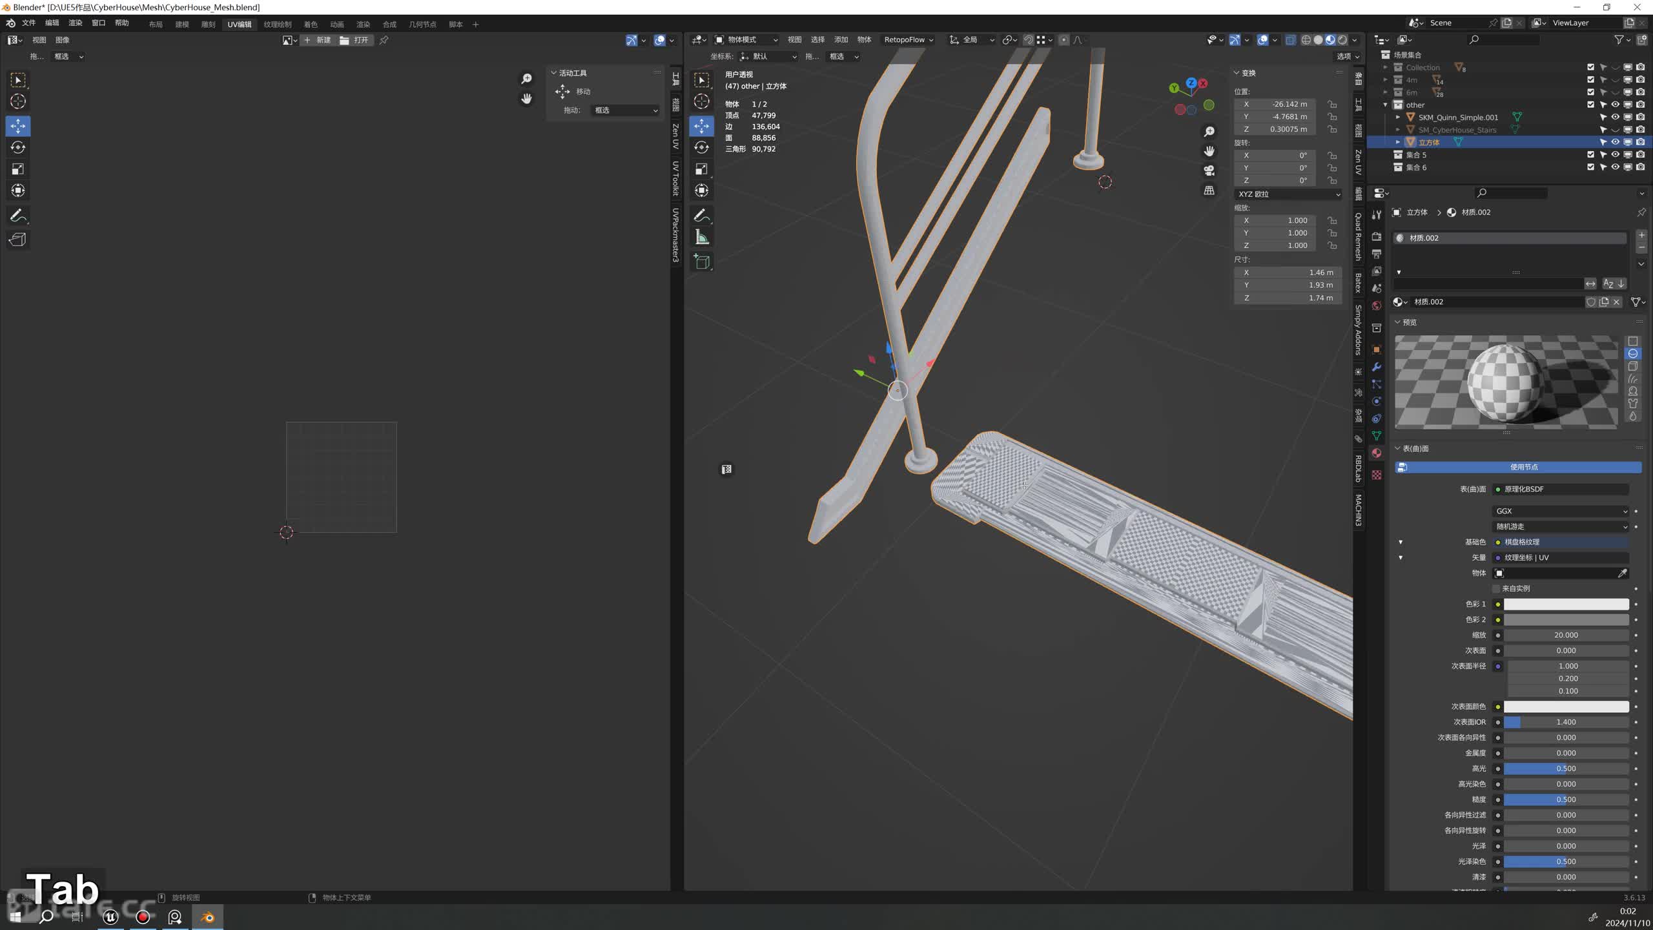Click the 原理化BSDF surface shader button
The width and height of the screenshot is (1653, 930).
(x=1561, y=489)
